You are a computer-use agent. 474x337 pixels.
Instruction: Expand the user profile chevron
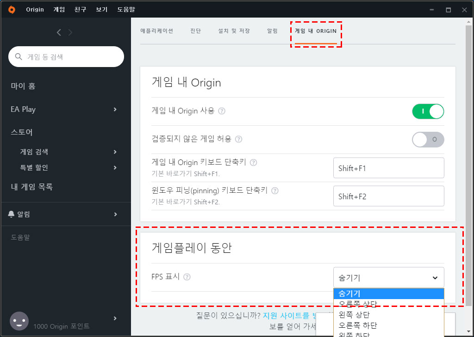(x=115, y=318)
